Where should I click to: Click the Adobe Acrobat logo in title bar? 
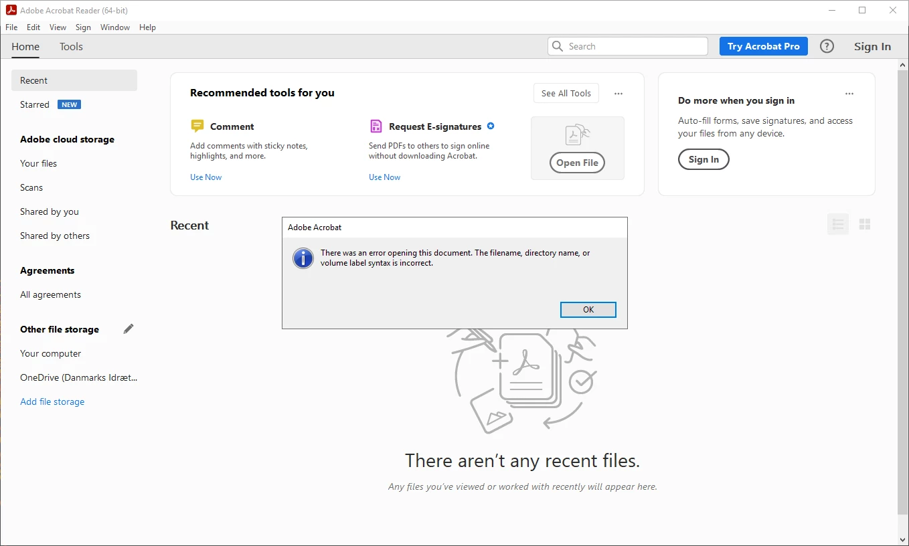[10, 10]
